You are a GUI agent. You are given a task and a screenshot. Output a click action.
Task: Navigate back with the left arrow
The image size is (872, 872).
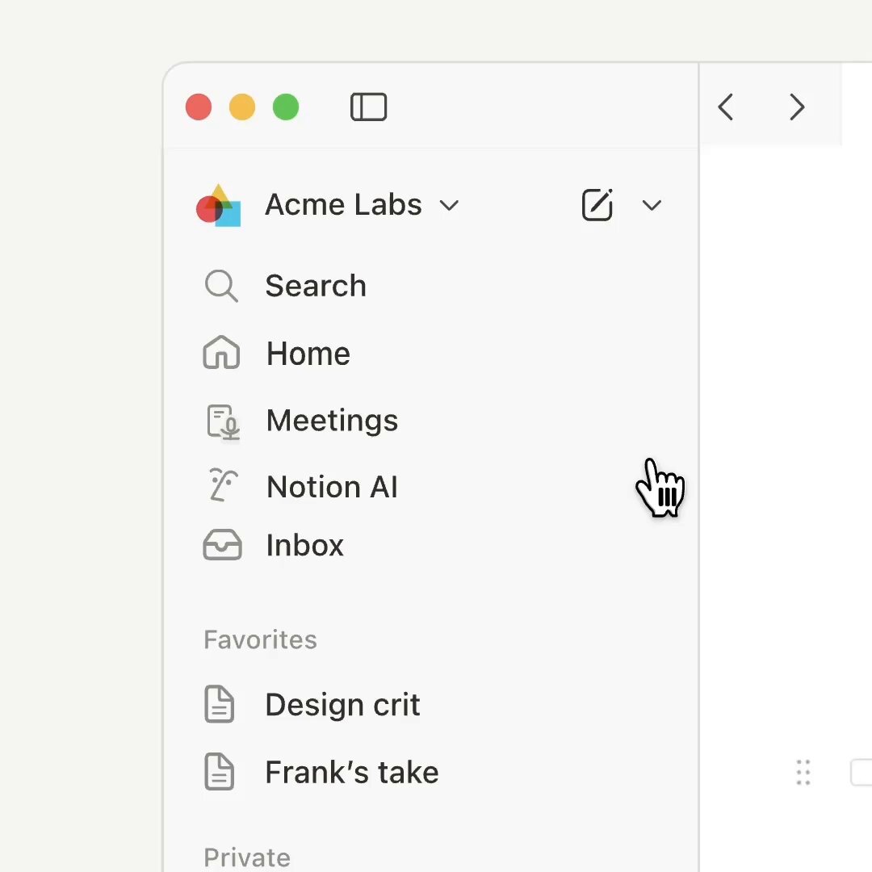pyautogui.click(x=725, y=106)
